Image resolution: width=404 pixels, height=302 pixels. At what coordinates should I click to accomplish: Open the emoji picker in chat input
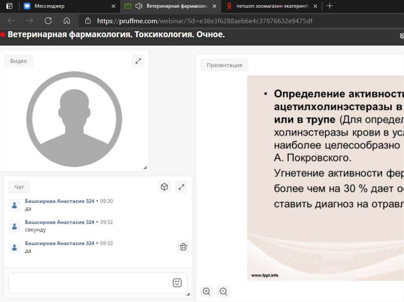(177, 283)
